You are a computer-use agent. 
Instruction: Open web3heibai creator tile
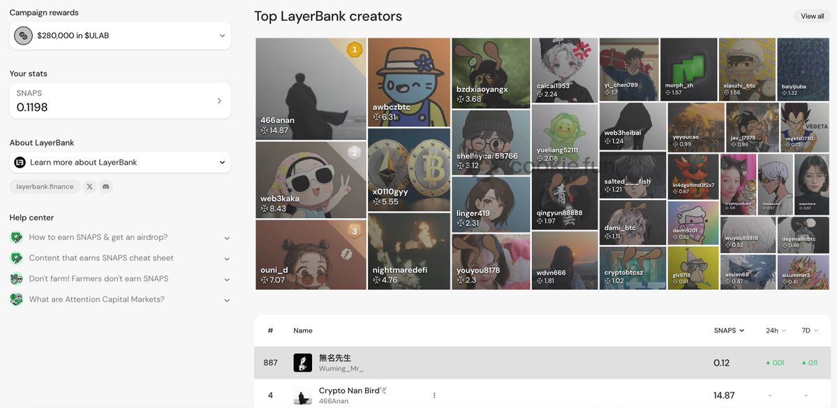click(632, 126)
